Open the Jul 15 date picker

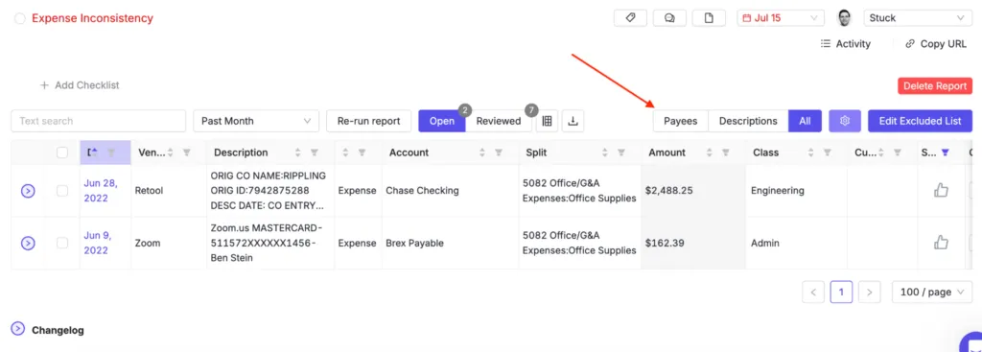(781, 18)
